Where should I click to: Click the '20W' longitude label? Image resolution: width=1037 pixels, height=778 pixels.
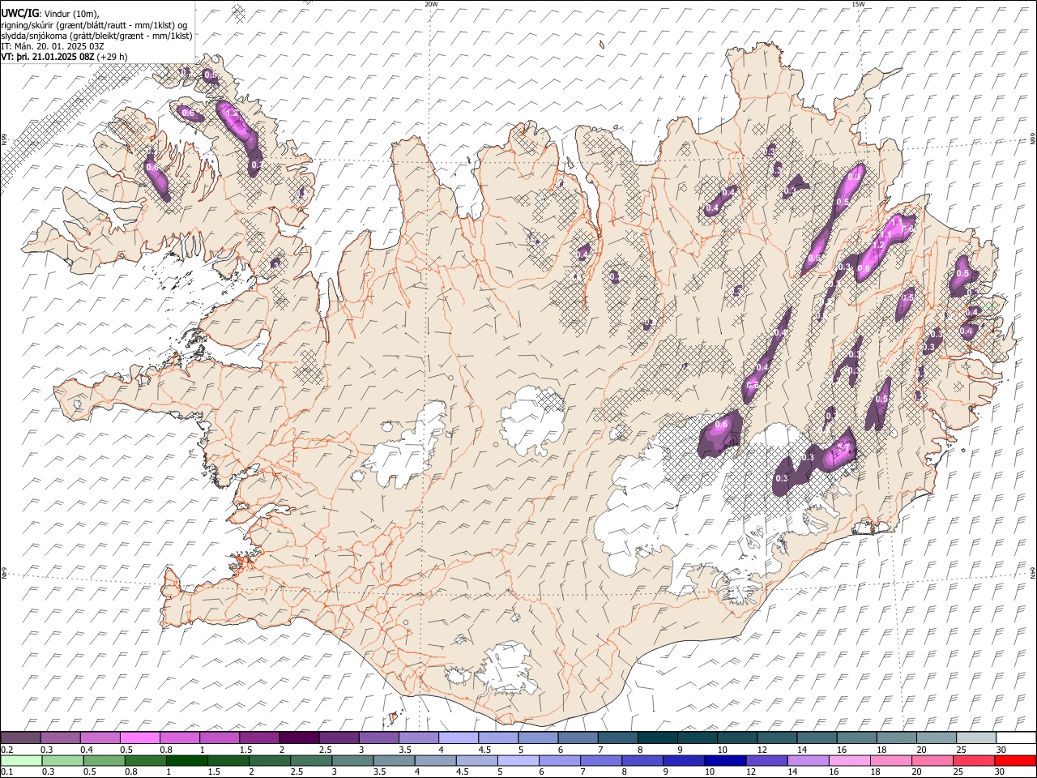pos(431,4)
